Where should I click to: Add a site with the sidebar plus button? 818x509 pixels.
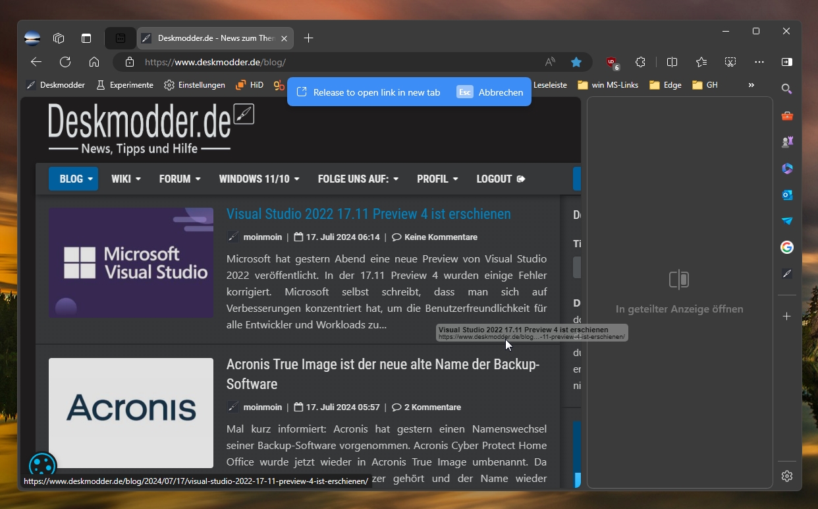(x=787, y=316)
